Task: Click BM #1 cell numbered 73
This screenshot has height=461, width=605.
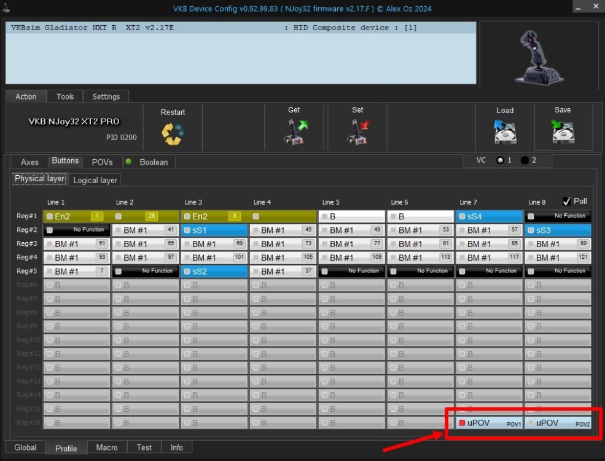Action: pyautogui.click(x=283, y=243)
